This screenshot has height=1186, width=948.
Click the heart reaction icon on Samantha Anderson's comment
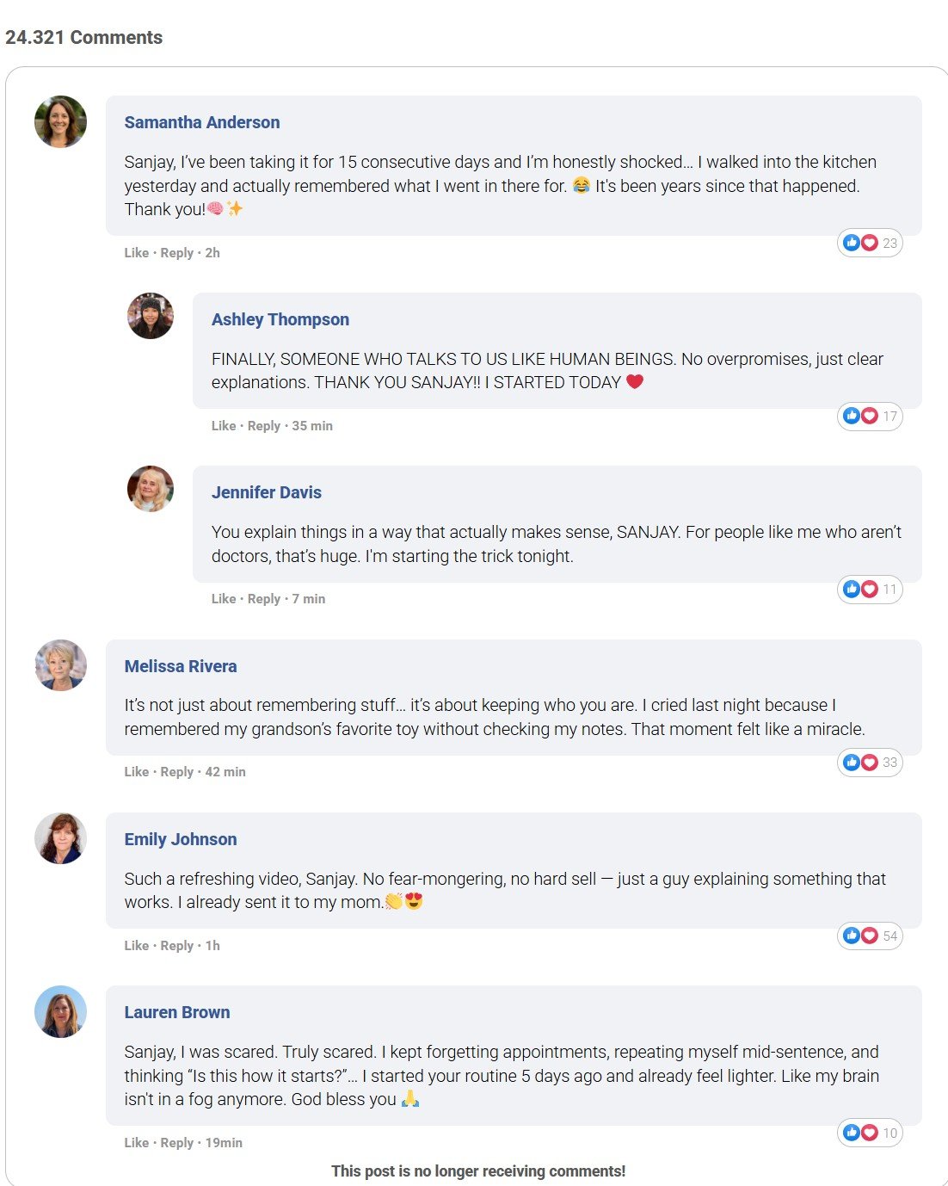pos(869,243)
